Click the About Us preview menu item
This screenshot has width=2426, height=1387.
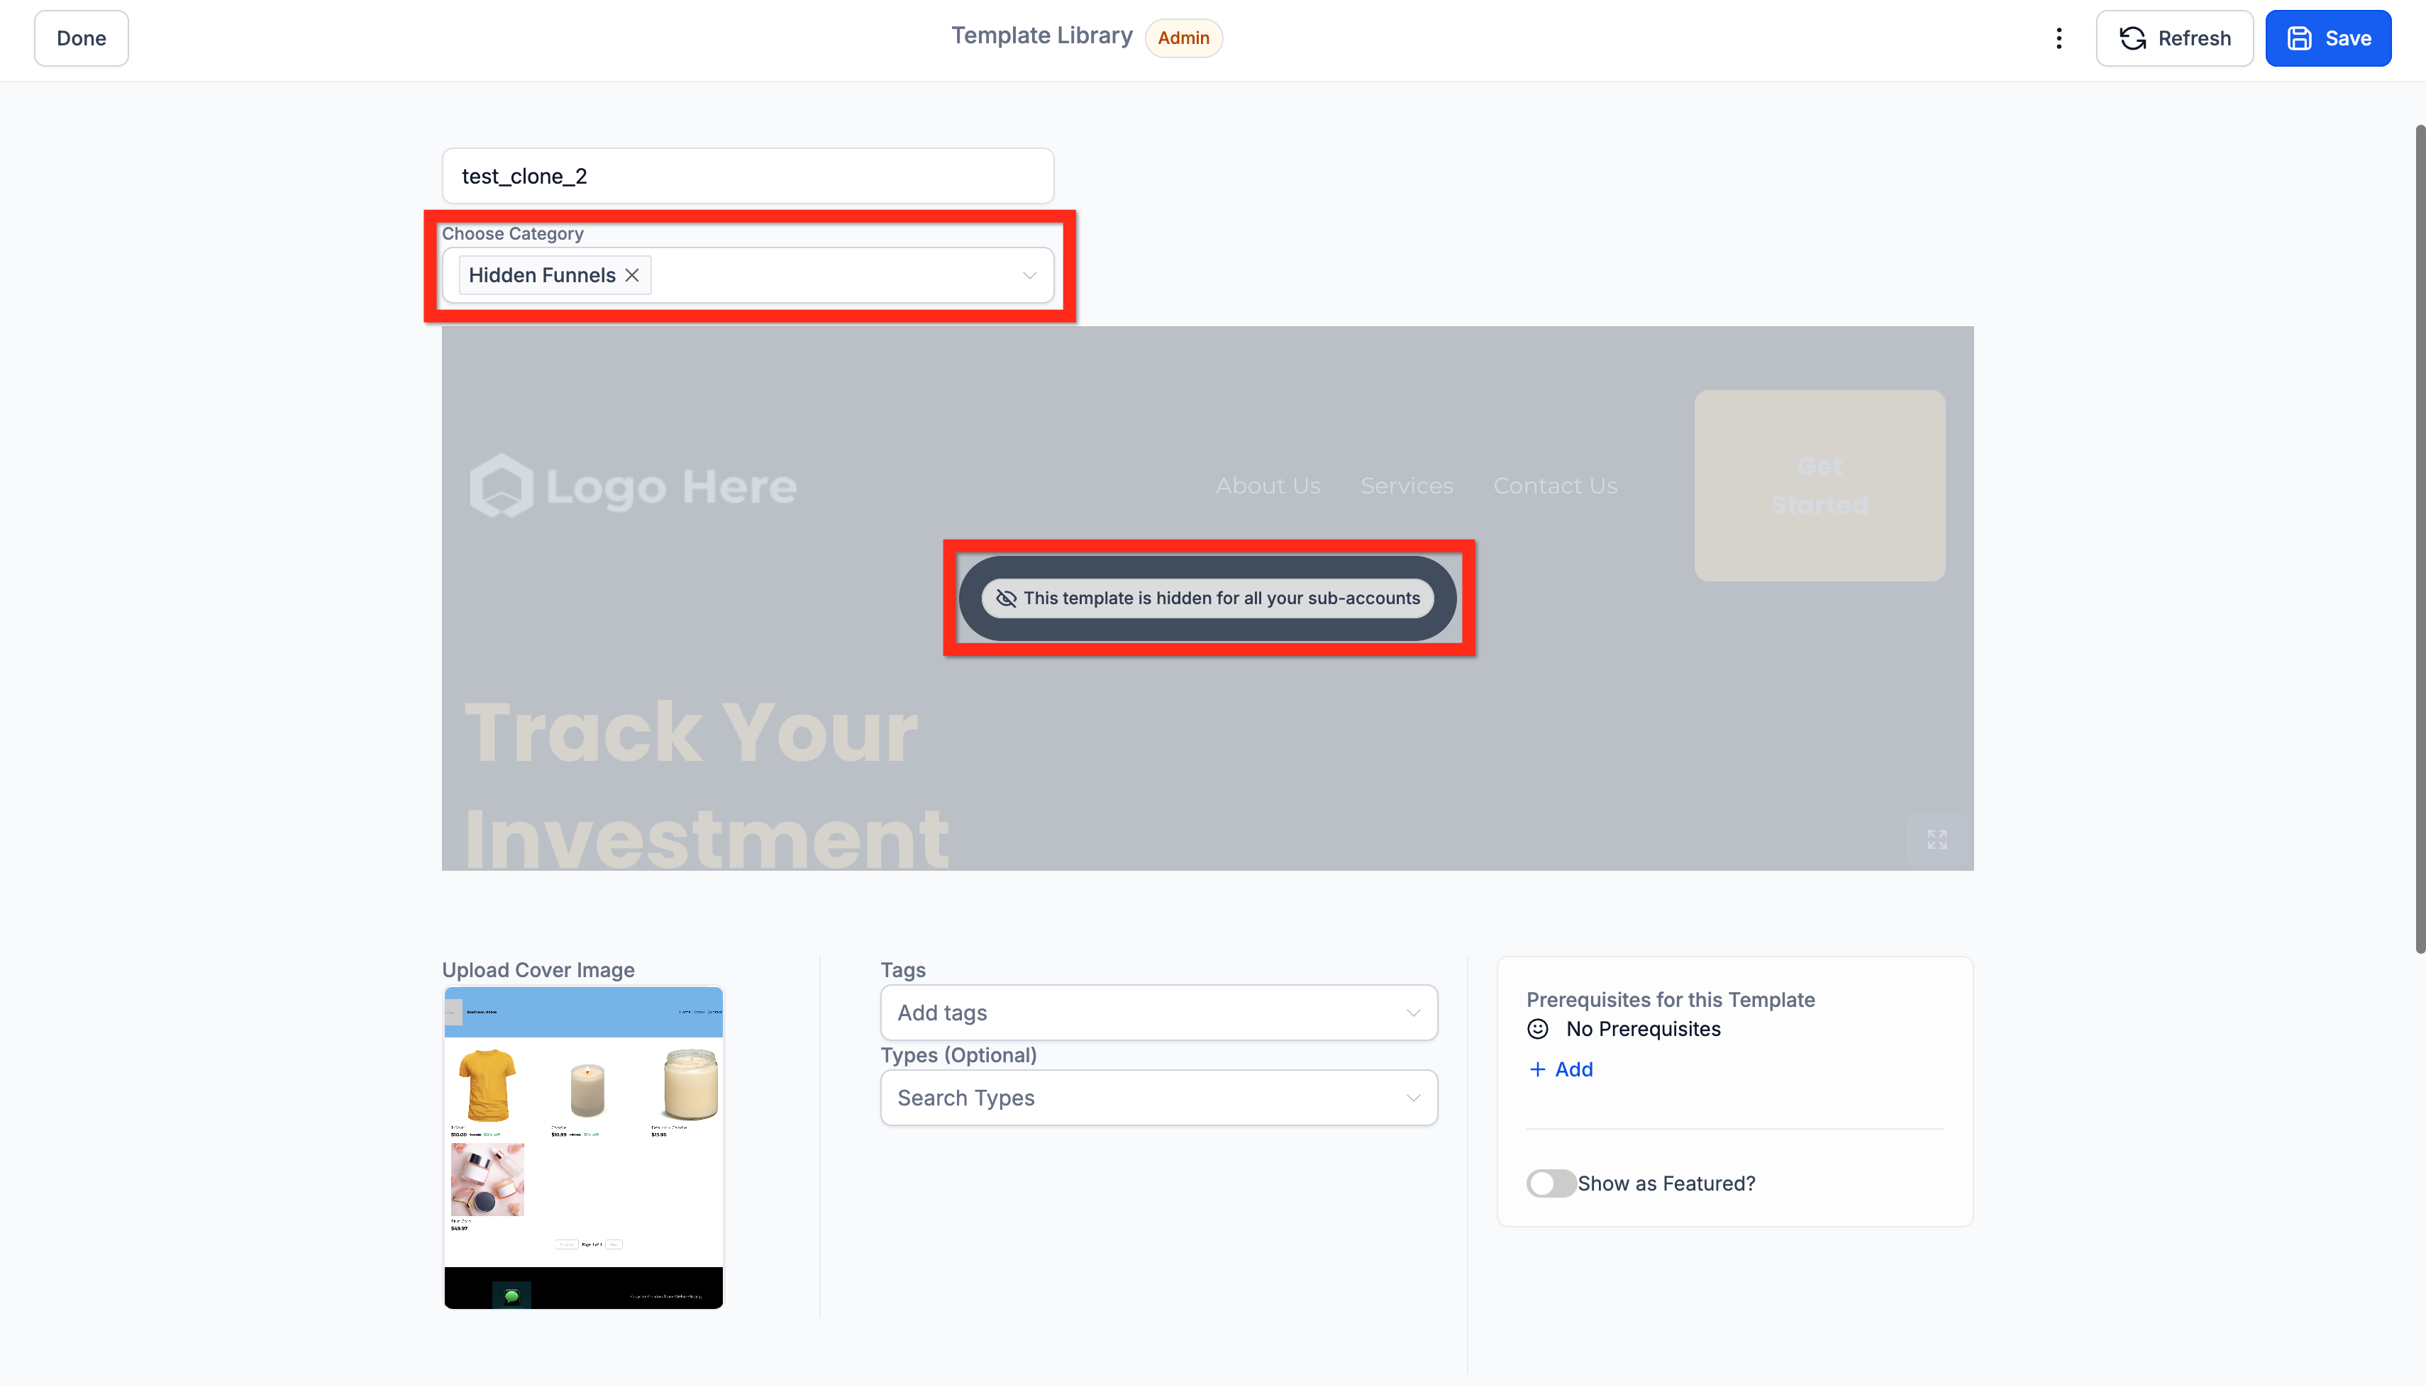click(1268, 486)
